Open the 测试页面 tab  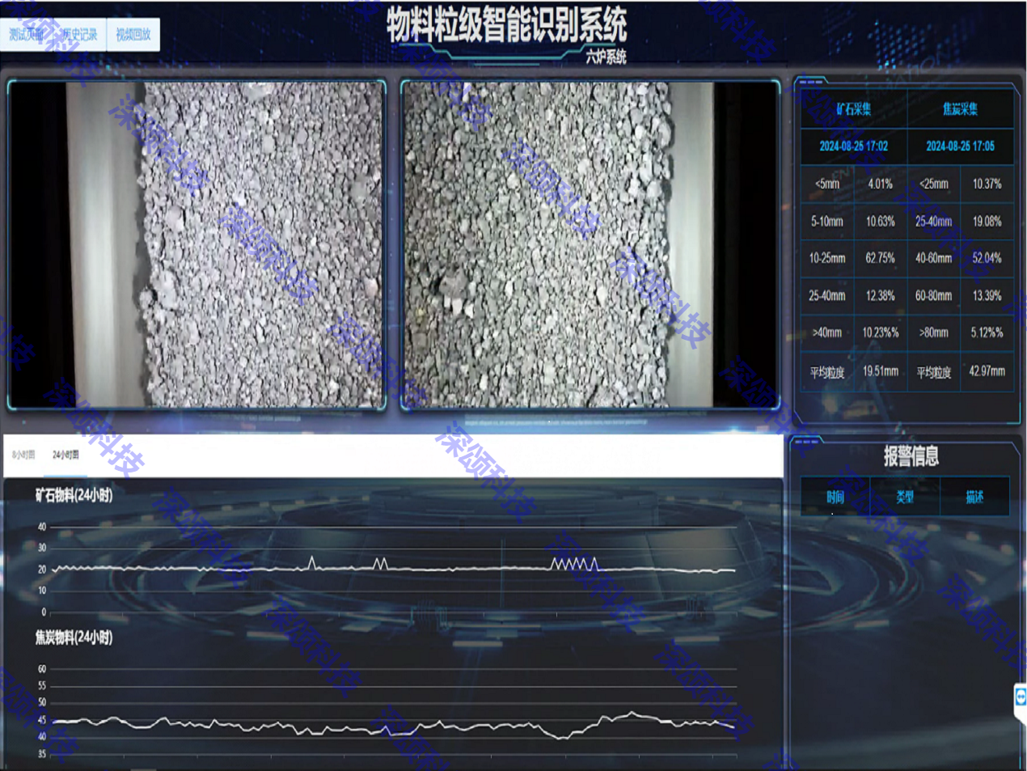click(26, 35)
